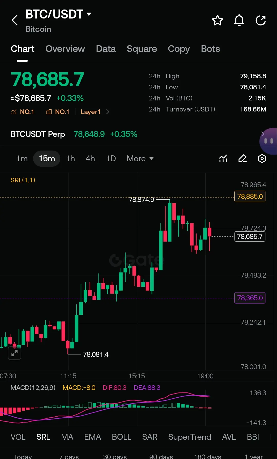The width and height of the screenshot is (277, 459).
Task: Toggle BBI indicator
Action: [253, 437]
